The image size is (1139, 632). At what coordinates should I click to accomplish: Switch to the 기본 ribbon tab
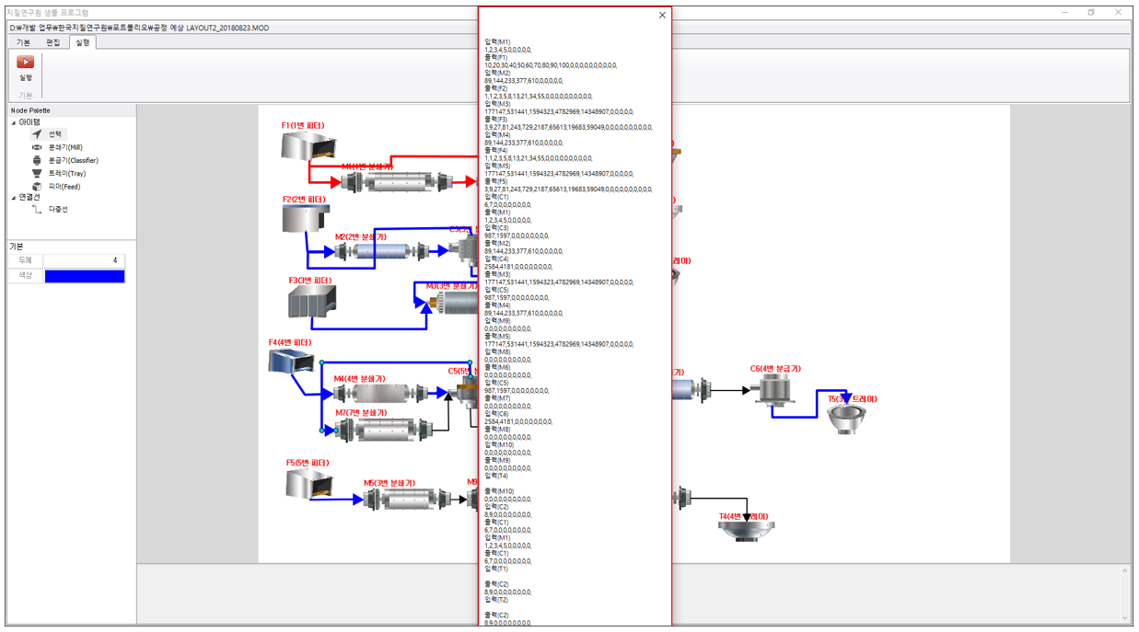click(24, 42)
